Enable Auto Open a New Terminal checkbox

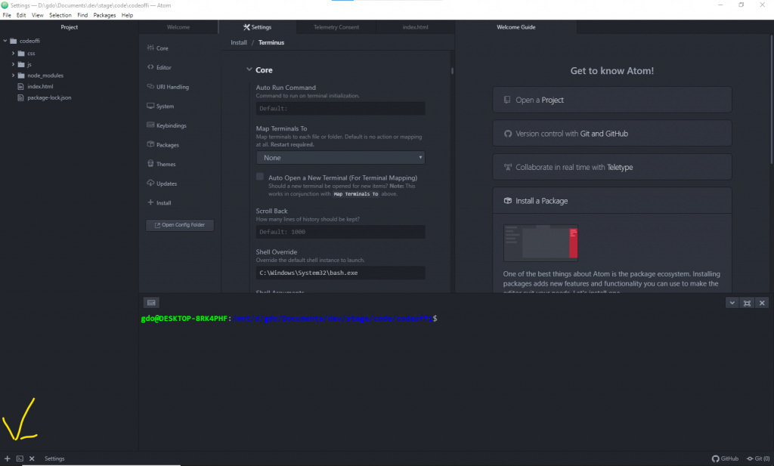tap(260, 177)
